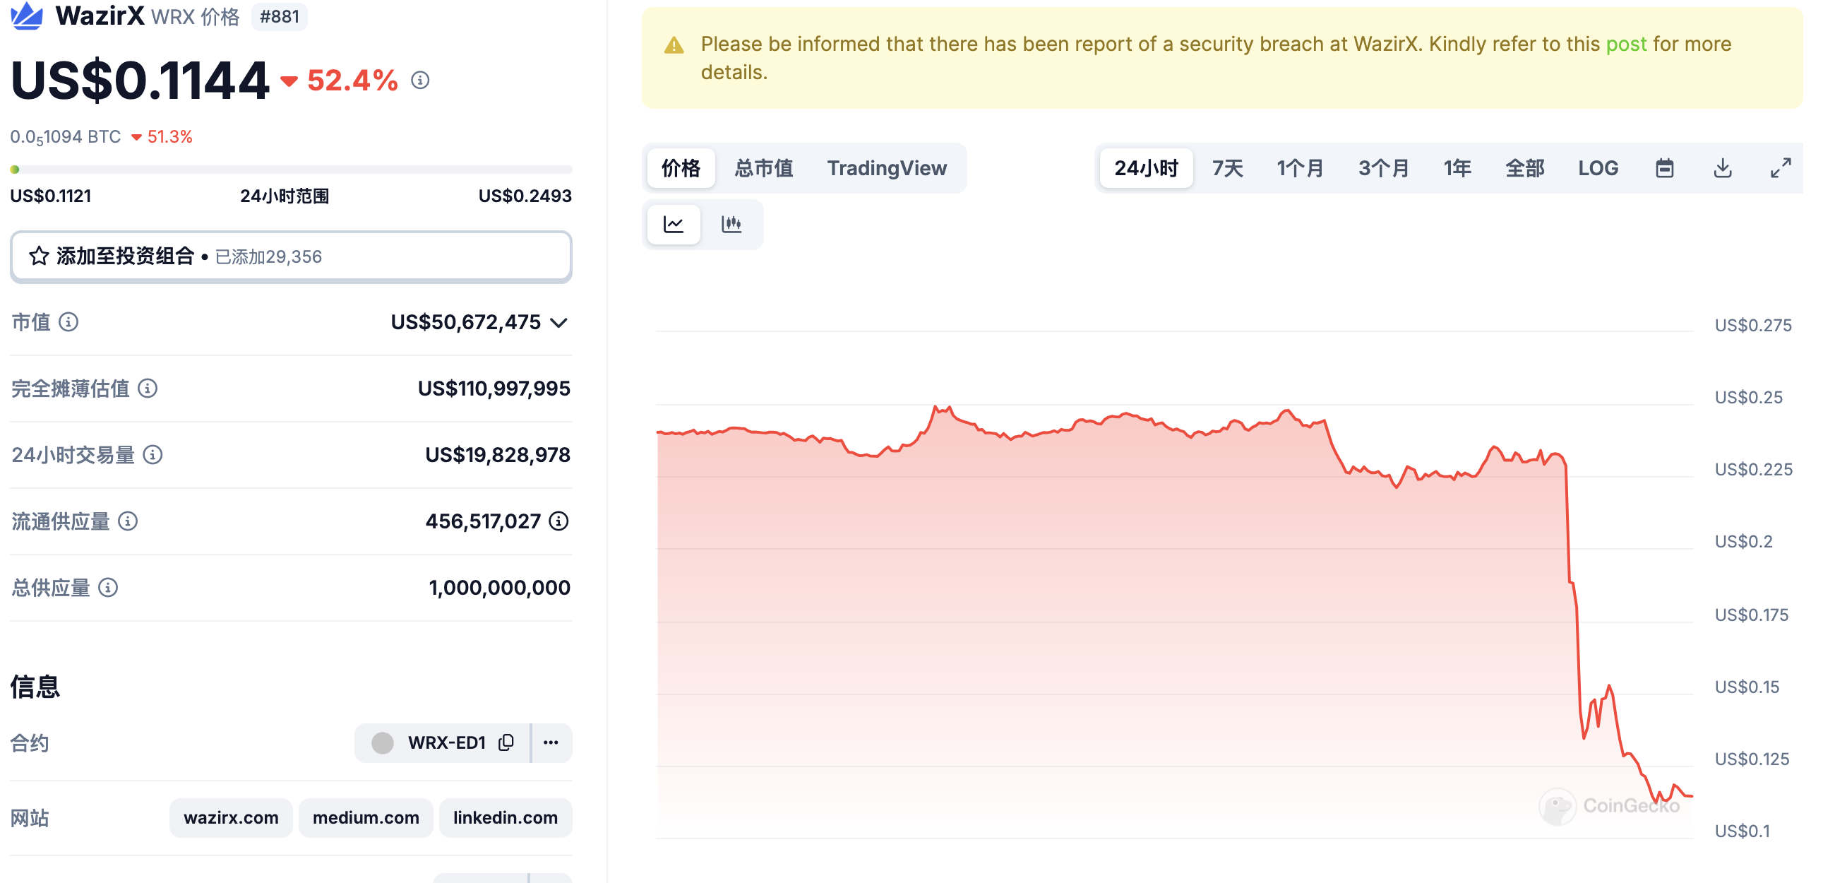
Task: Click 24h volume value US$19,828,978
Action: pos(498,455)
